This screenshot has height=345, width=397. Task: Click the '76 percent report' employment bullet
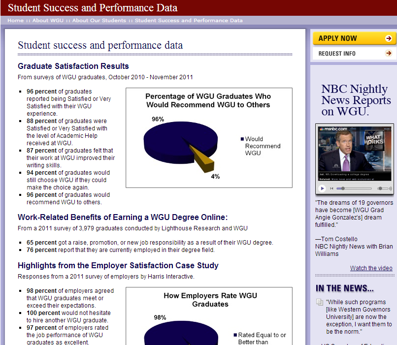click(121, 250)
